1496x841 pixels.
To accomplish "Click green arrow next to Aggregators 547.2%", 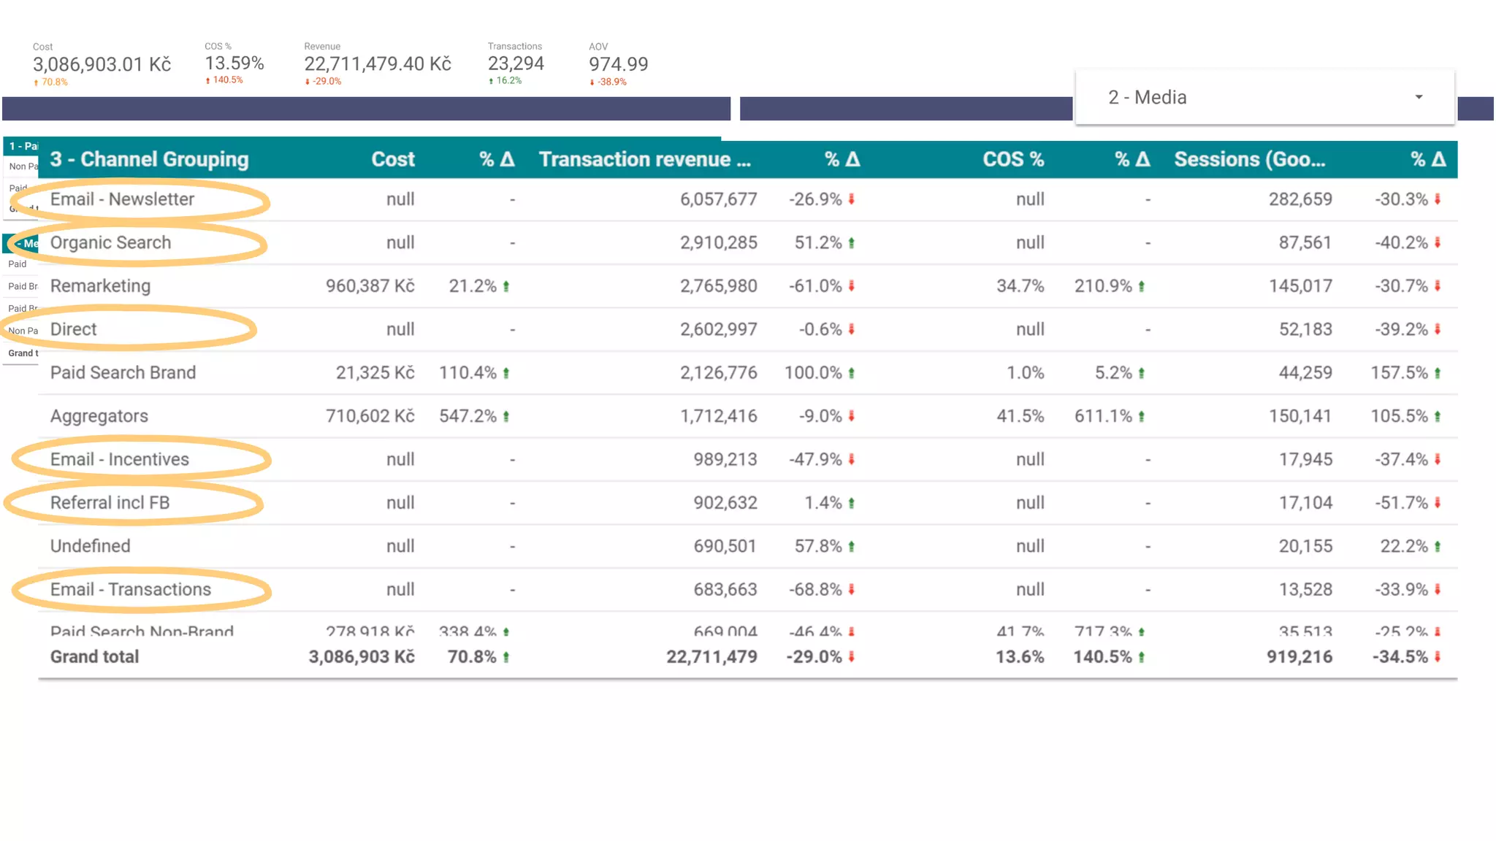I will 506,416.
